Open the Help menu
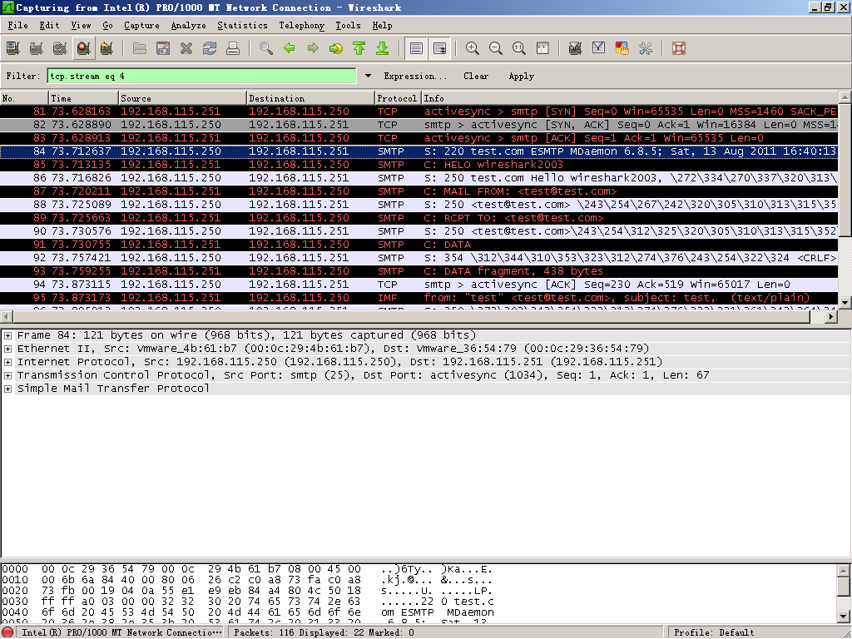The image size is (852, 639). point(382,25)
